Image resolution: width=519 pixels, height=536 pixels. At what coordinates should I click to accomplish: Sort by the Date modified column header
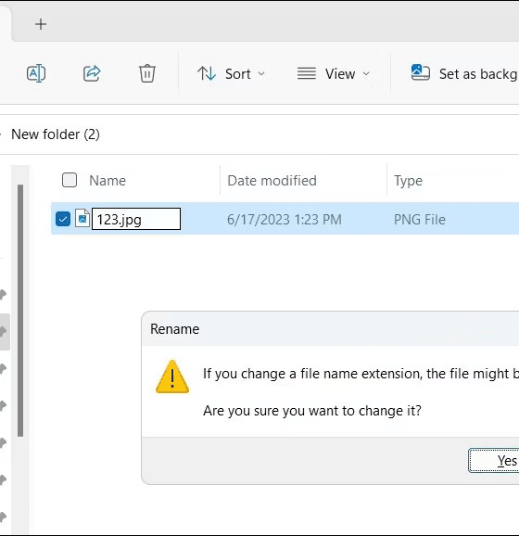pos(272,181)
